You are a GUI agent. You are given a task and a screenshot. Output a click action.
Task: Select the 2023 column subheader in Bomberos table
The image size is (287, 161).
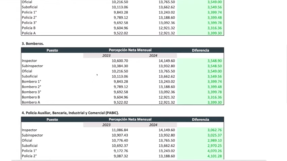pos(106,56)
